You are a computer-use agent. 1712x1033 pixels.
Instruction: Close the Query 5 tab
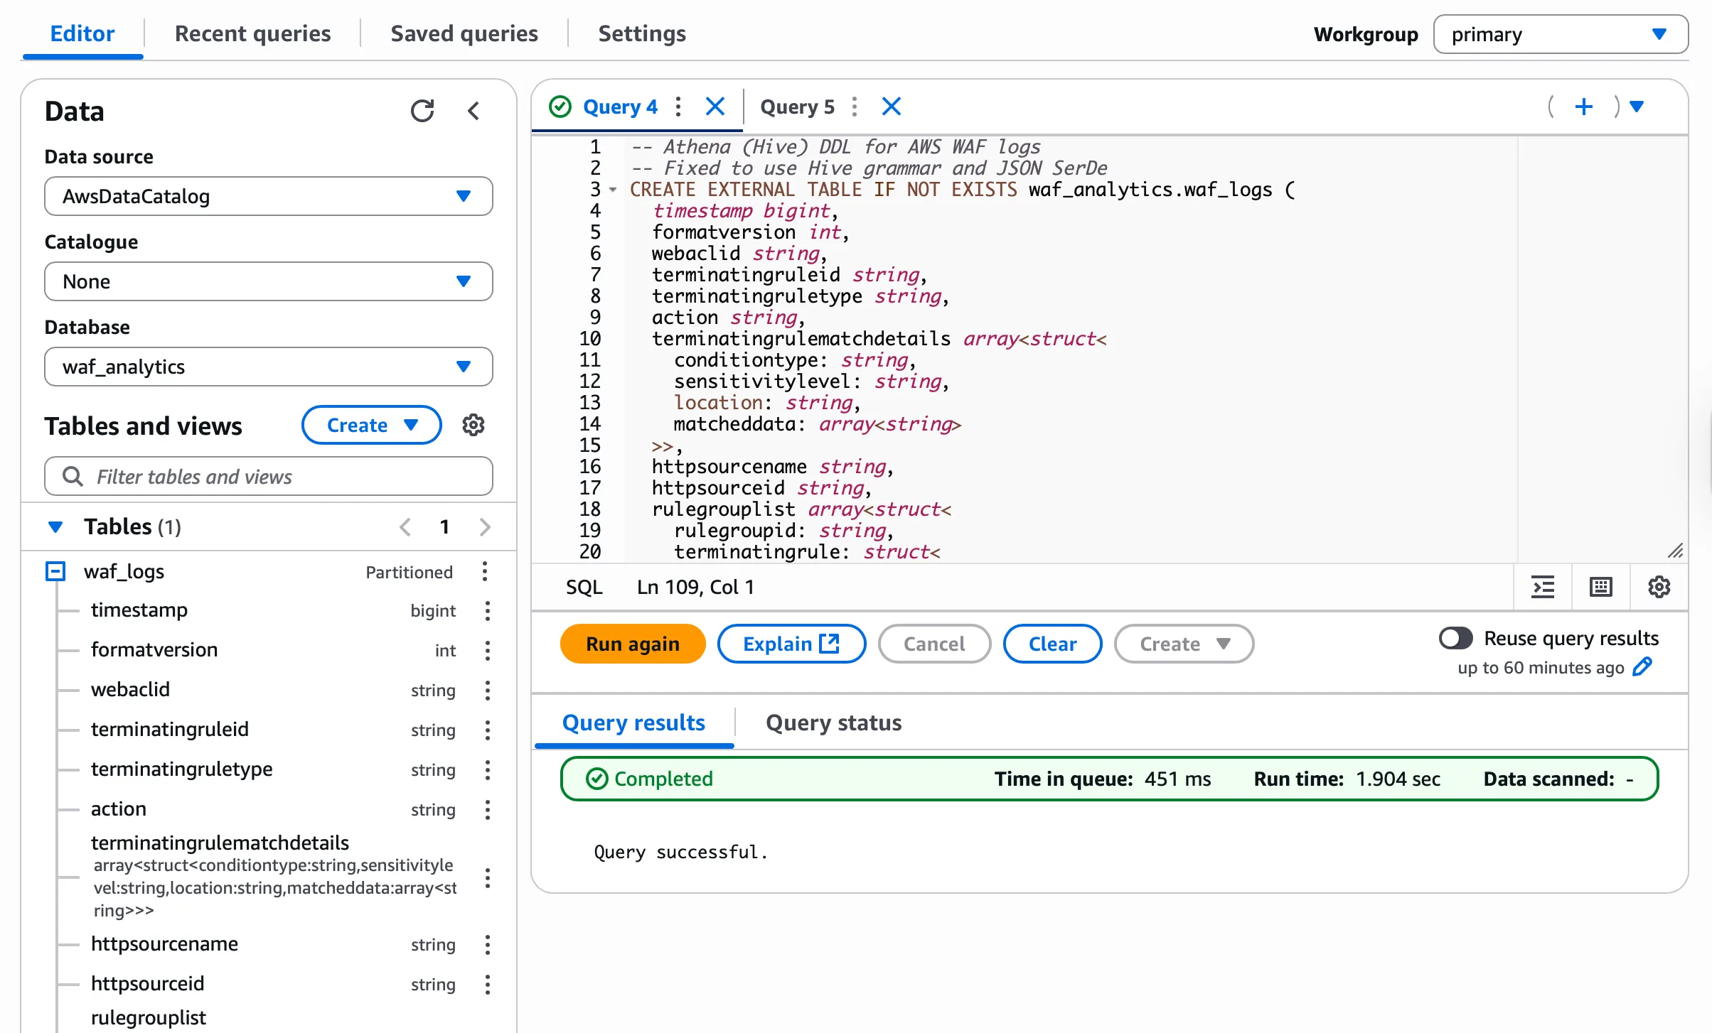click(x=892, y=107)
